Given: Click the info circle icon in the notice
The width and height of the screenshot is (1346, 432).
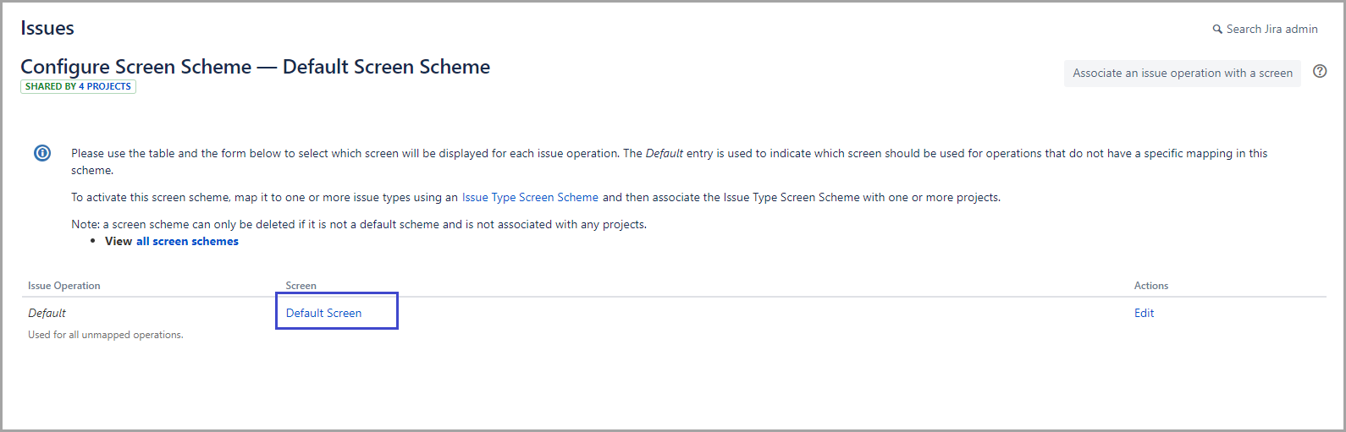Looking at the screenshot, I should pos(42,153).
